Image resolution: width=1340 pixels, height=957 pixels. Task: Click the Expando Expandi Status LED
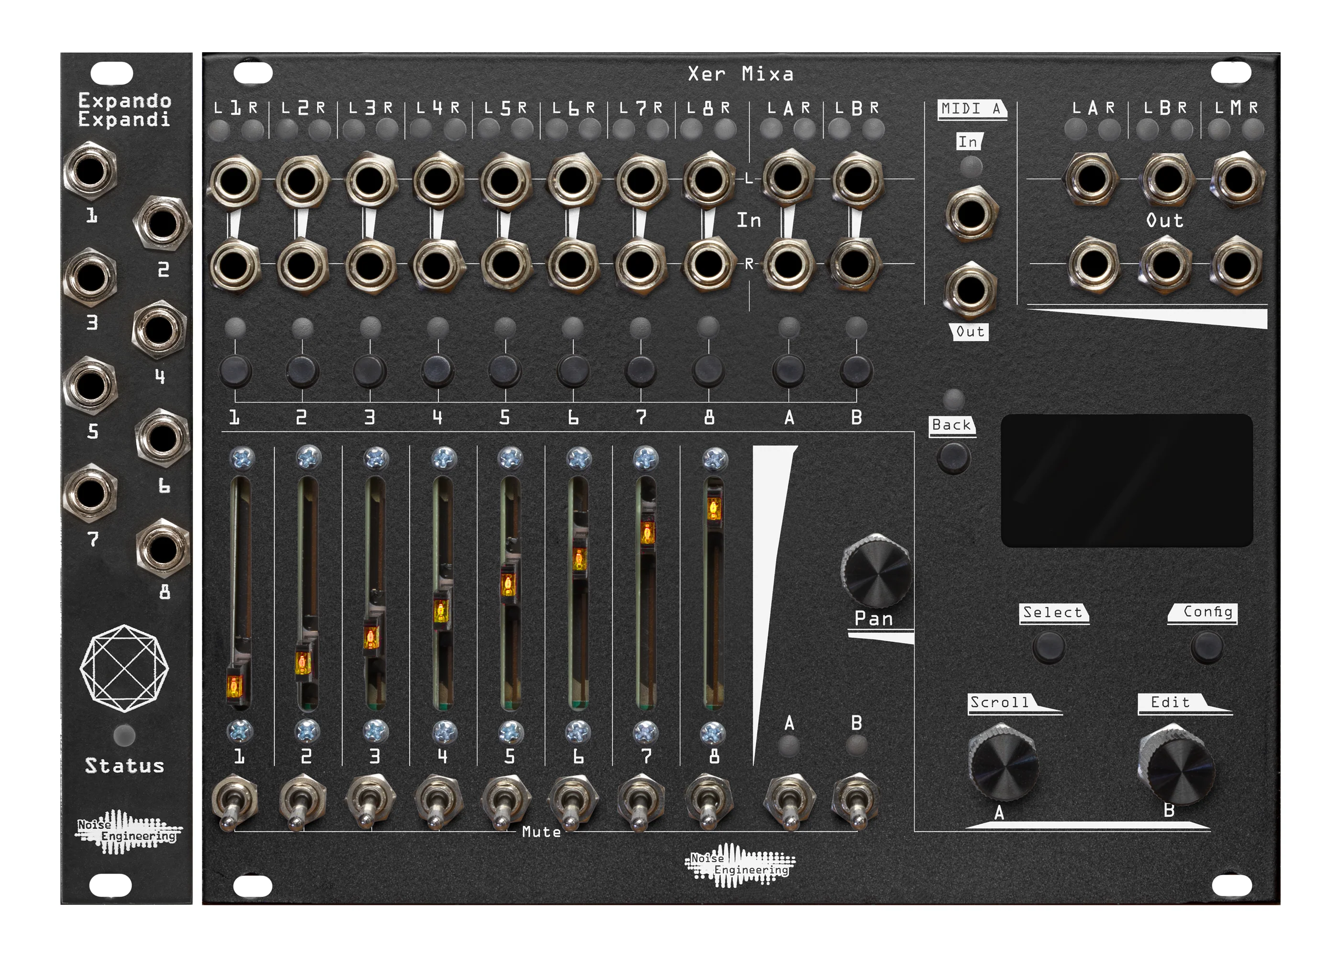point(124,735)
